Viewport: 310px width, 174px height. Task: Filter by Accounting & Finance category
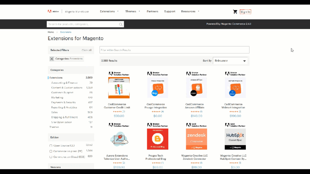pos(64,83)
